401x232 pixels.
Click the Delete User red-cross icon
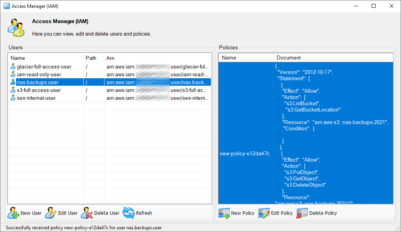(87, 213)
